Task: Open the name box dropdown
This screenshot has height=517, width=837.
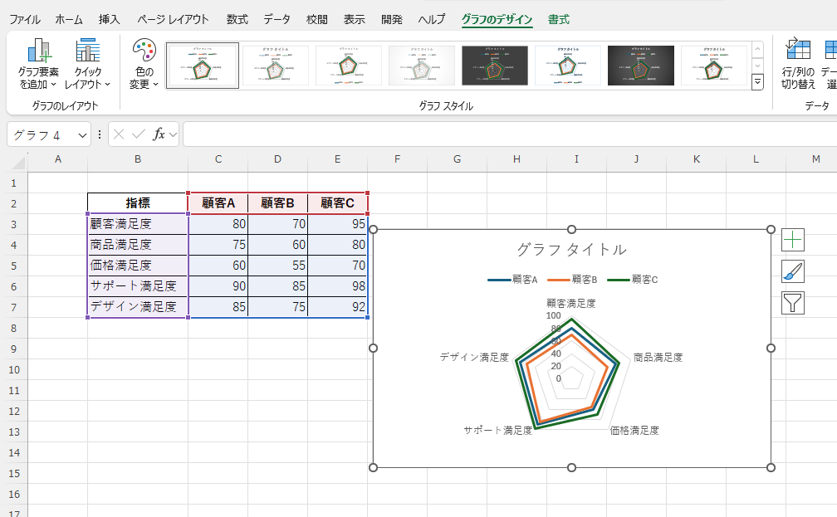Action: pyautogui.click(x=82, y=134)
